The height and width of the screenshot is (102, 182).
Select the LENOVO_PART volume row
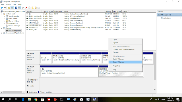pyautogui.click(x=76, y=23)
